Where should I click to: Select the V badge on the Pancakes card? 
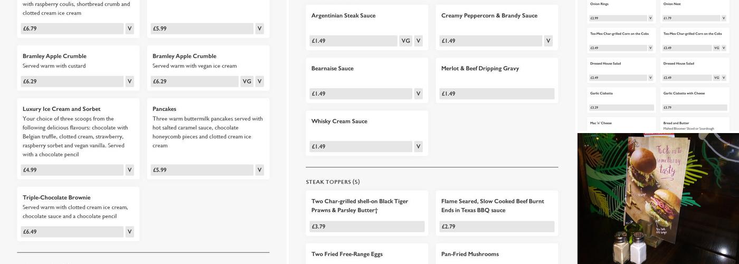(x=259, y=170)
